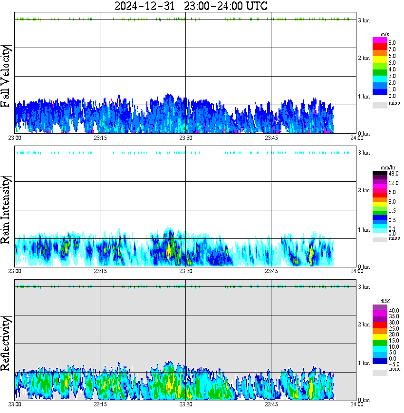The image size is (404, 413).
Task: Click 23:00 tick under Reflectivity plot
Action: 14,405
